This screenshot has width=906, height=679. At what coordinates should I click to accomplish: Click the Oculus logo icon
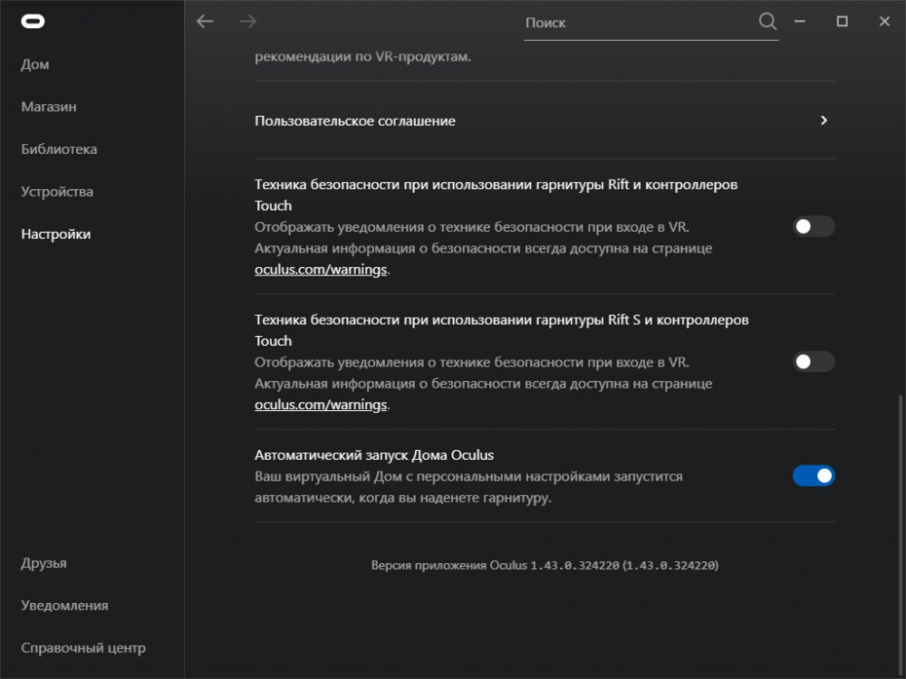point(34,22)
